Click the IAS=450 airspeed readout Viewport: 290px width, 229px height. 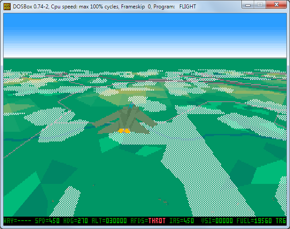(x=183, y=221)
